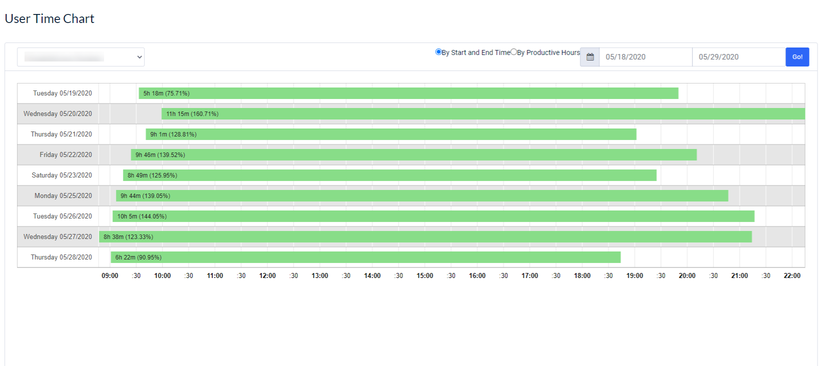
Task: Click the Go! button
Action: [x=797, y=57]
